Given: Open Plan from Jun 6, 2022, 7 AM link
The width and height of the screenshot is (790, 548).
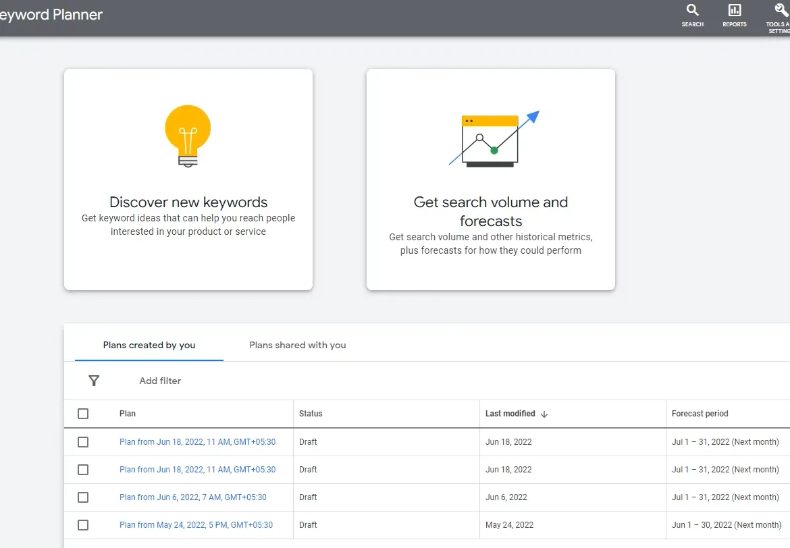Looking at the screenshot, I should tap(193, 497).
